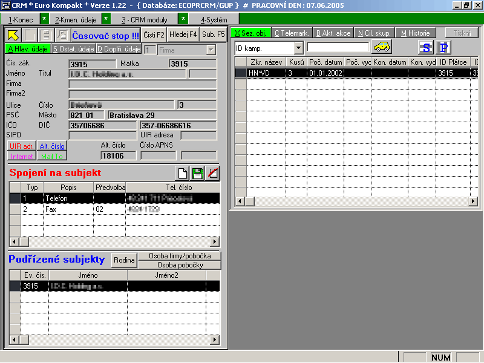Click the Rodina button
The width and height of the screenshot is (484, 363).
[124, 260]
